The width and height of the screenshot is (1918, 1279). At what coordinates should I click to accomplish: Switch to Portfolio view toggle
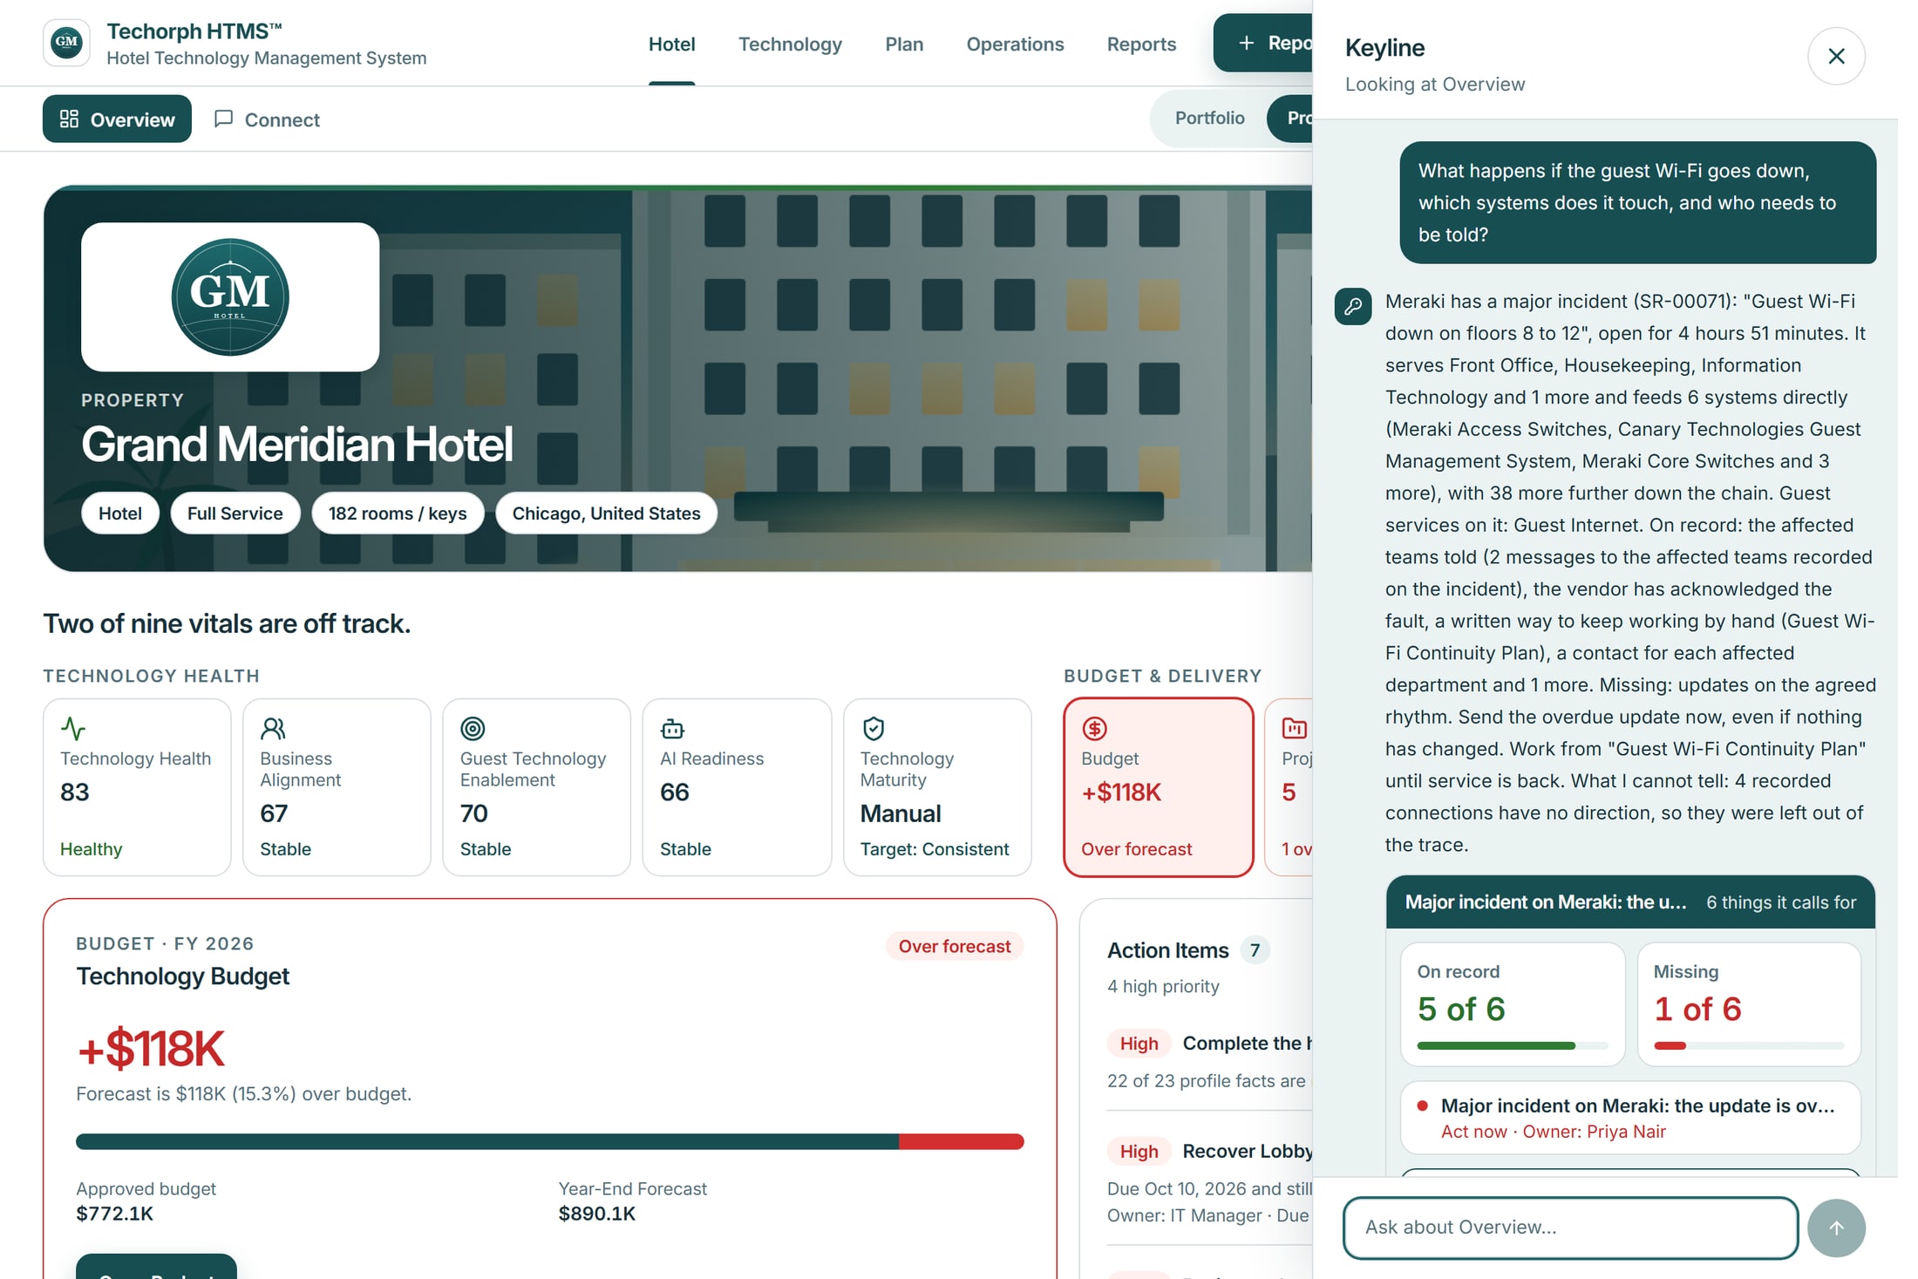tap(1209, 118)
